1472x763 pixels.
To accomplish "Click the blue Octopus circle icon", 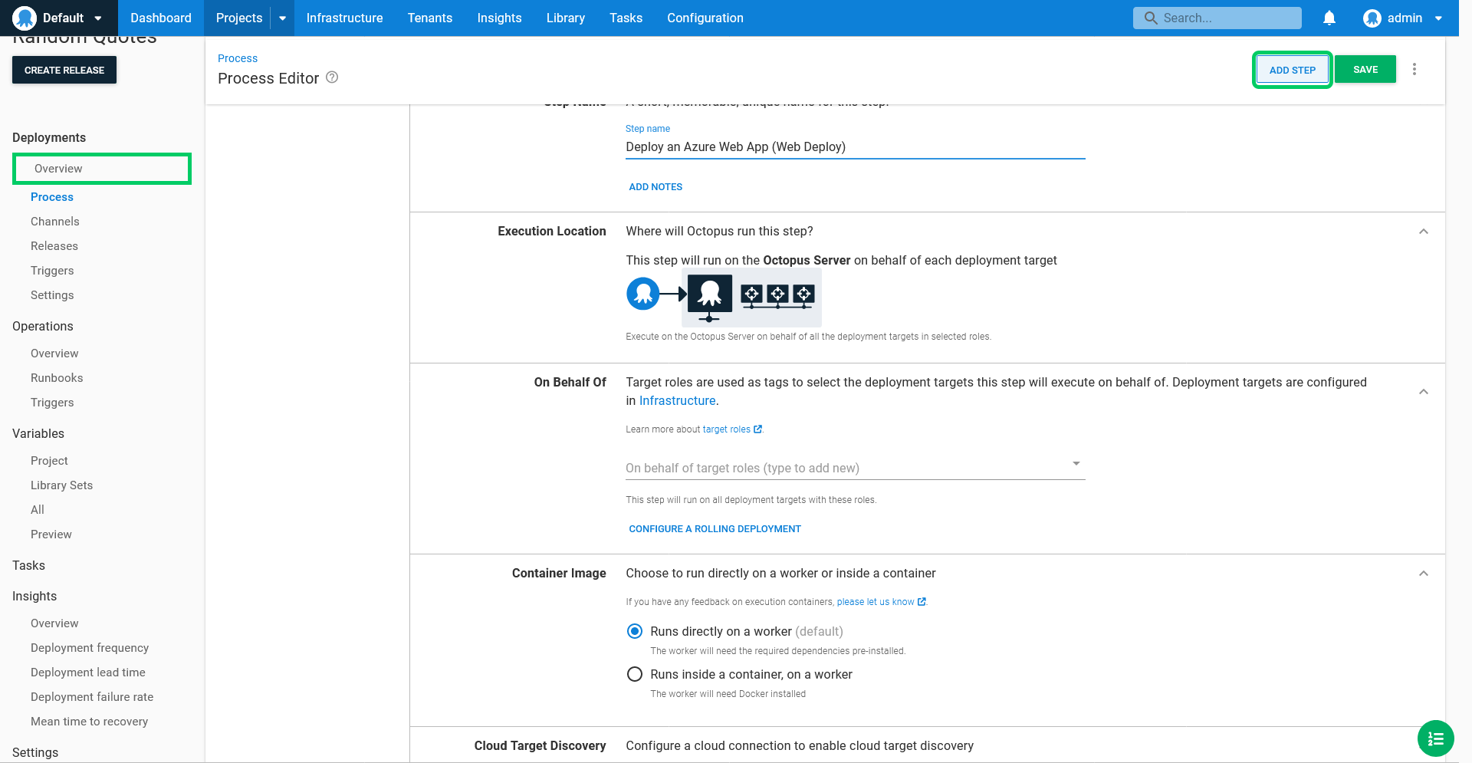I will (x=642, y=294).
